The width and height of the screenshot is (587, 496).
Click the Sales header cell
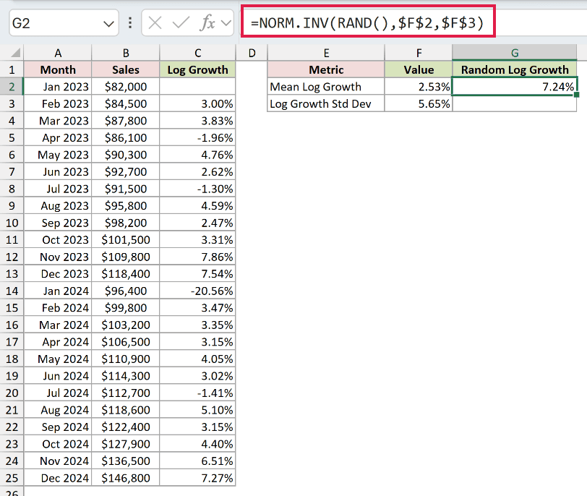126,69
